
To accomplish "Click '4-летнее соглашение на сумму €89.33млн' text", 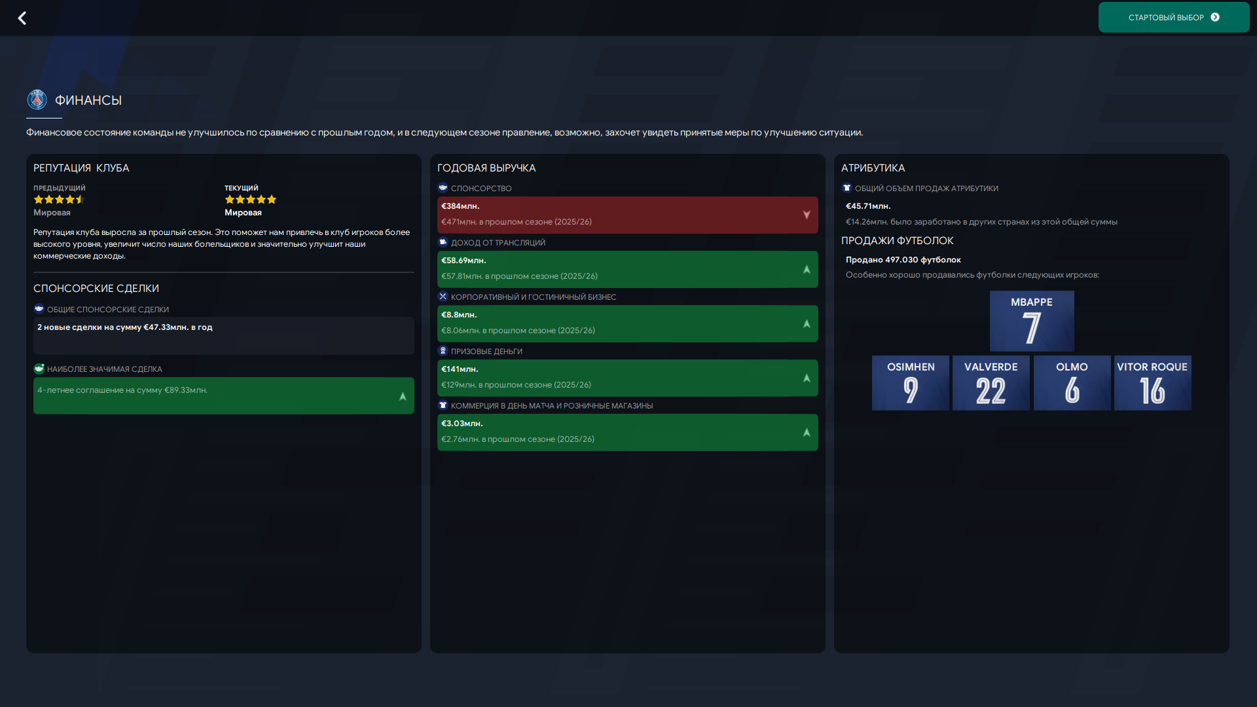I will click(x=122, y=390).
